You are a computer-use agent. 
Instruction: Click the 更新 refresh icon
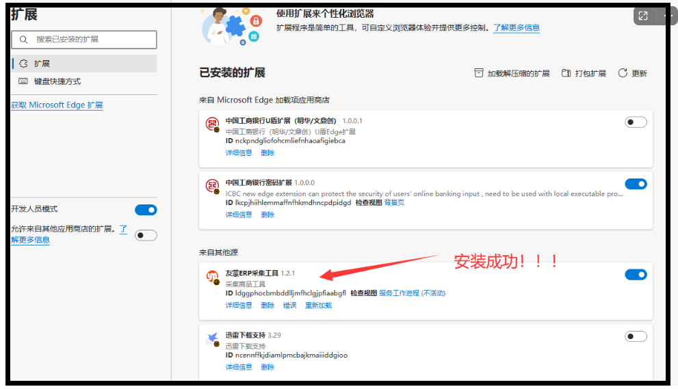[x=623, y=73]
